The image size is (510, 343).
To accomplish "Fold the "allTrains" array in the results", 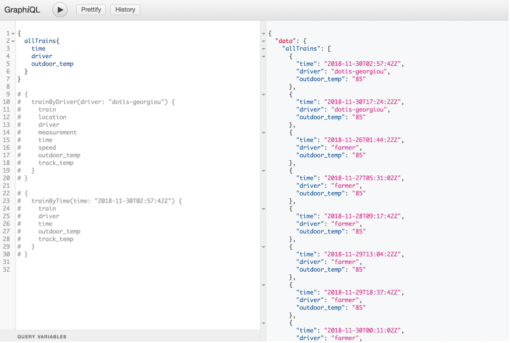I will coord(264,49).
